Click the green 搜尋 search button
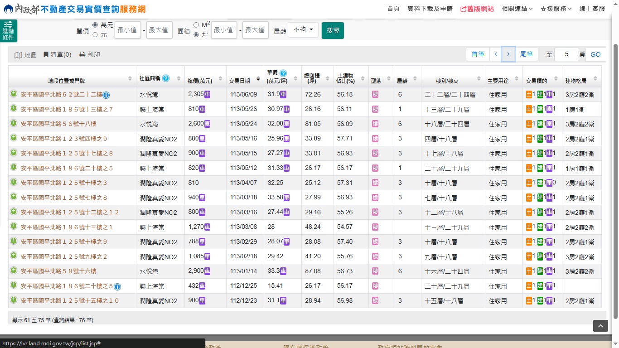This screenshot has height=348, width=619. coord(333,30)
